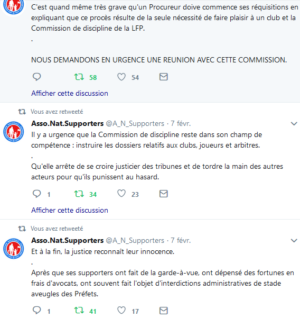Open the '7 févr.' timestamp of second tweet
The width and height of the screenshot is (300, 318).
(181, 123)
